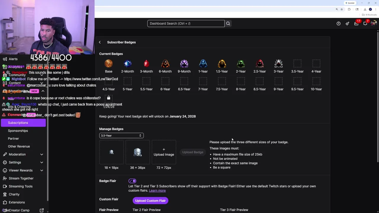Follow the Learn more link

[157, 191]
